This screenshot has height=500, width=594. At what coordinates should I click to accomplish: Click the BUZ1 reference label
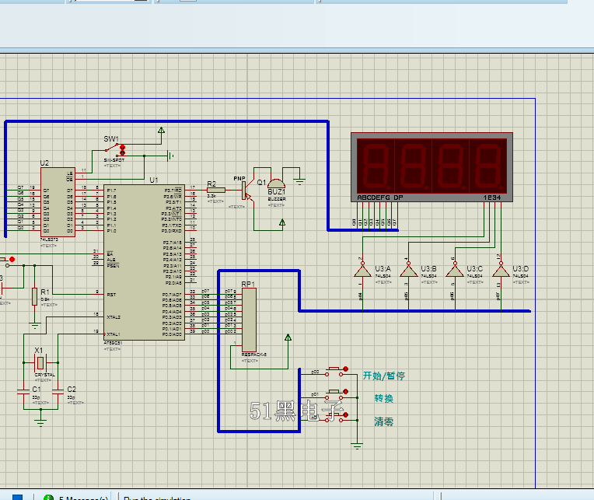[x=276, y=192]
